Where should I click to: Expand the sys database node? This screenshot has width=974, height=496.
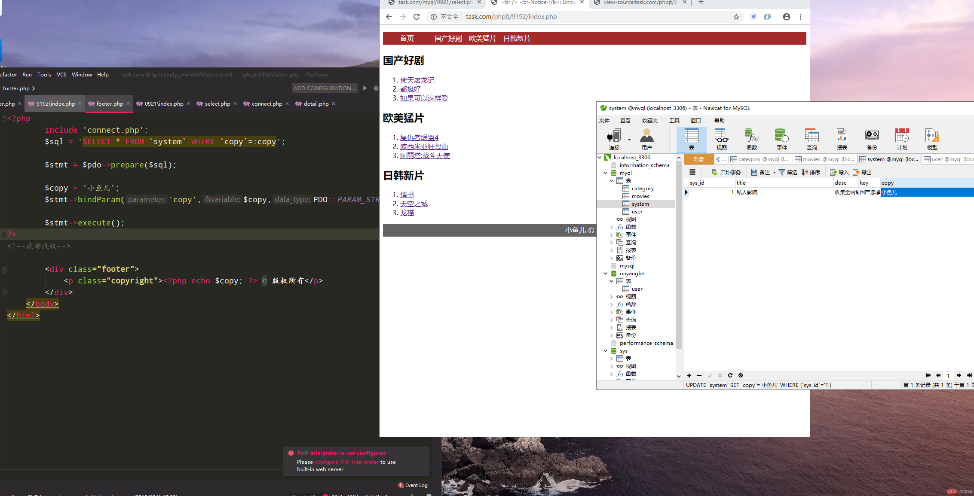[605, 350]
